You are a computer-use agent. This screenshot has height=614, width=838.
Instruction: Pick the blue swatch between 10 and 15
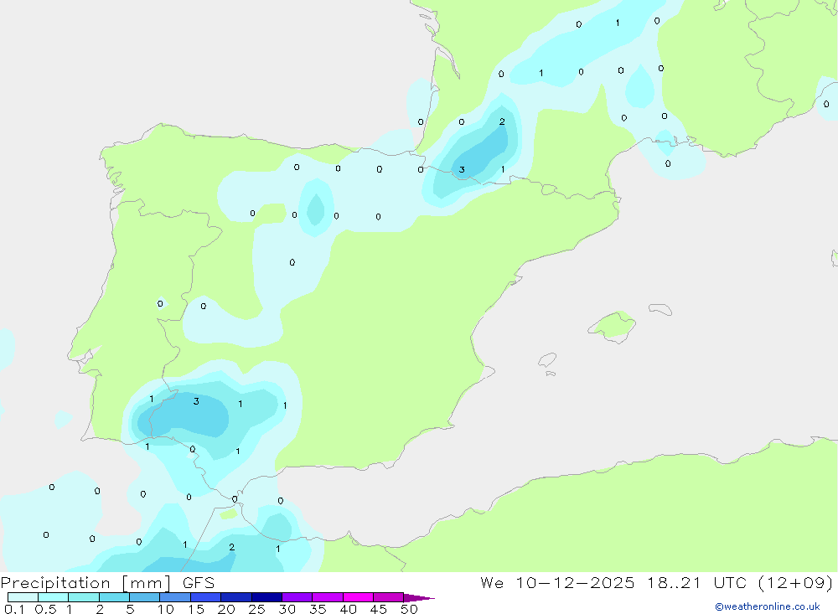(x=175, y=597)
